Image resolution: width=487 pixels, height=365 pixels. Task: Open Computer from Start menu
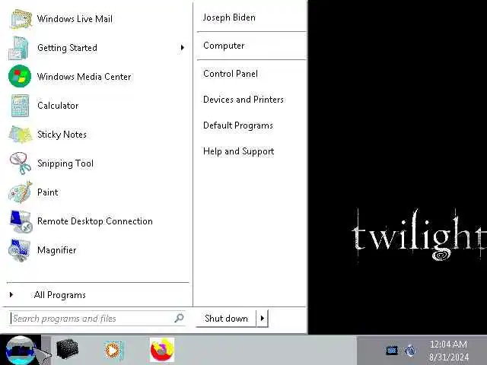pos(224,46)
